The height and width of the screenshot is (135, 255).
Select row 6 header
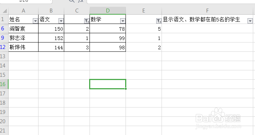click(4, 29)
